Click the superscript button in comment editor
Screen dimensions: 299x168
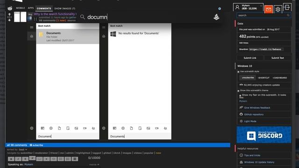tap(32, 158)
